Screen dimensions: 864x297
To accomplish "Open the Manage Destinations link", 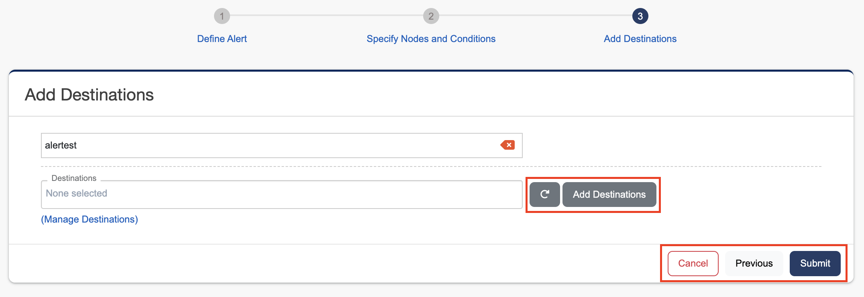I will [90, 219].
